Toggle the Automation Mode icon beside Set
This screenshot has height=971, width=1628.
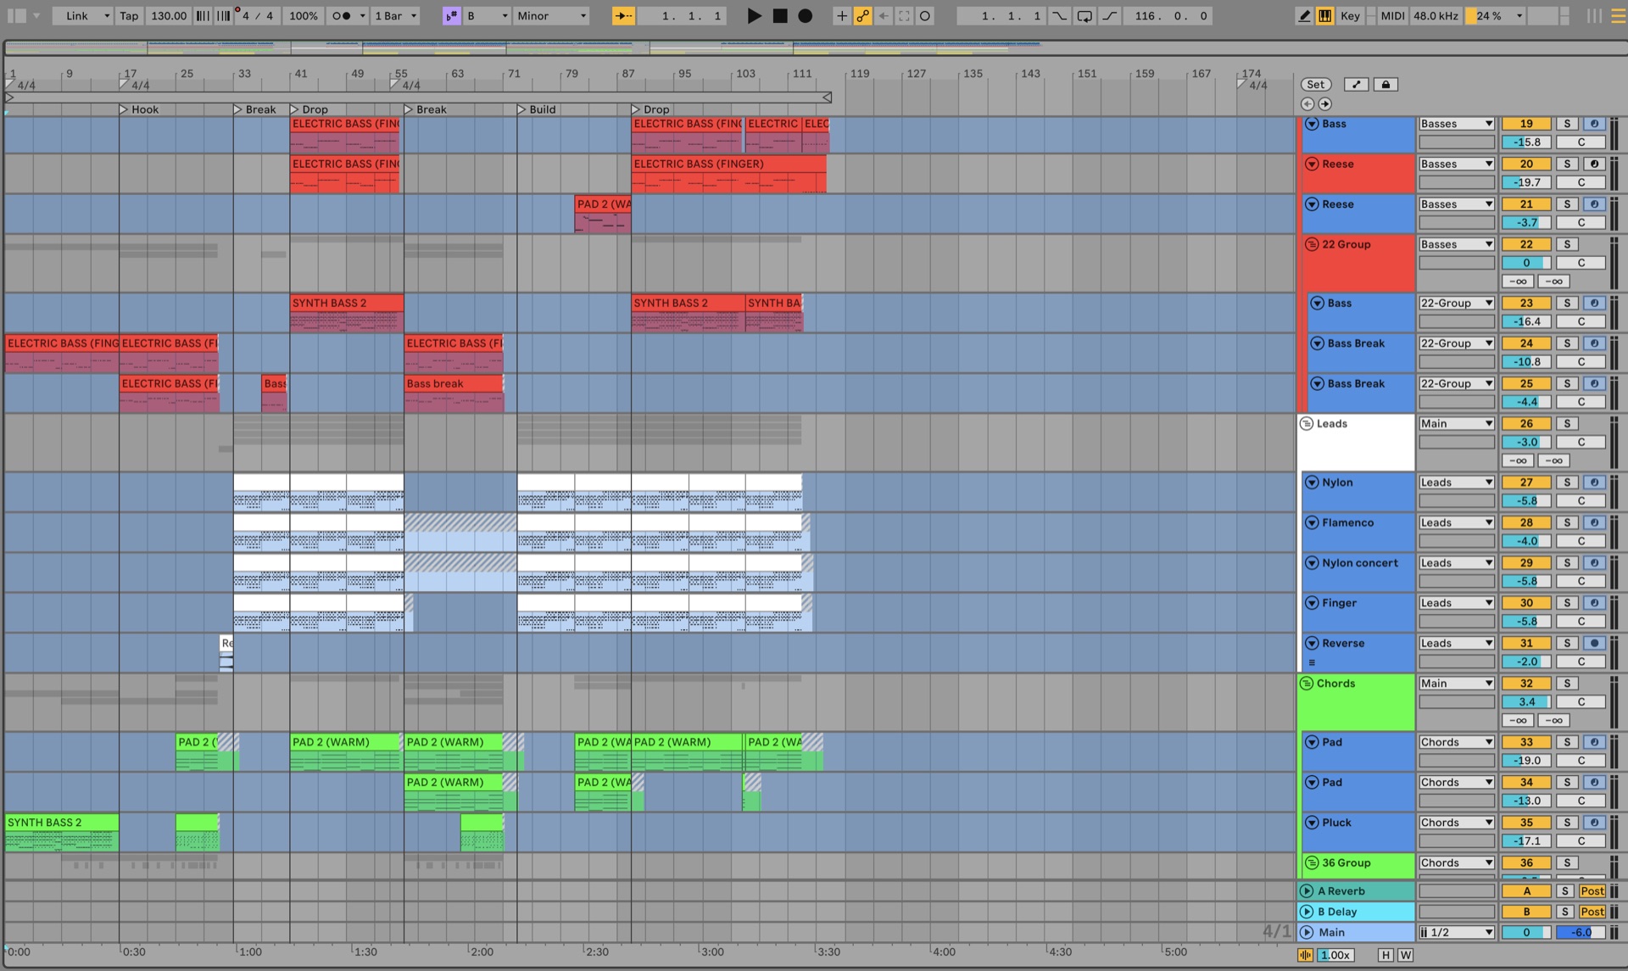(x=1356, y=84)
